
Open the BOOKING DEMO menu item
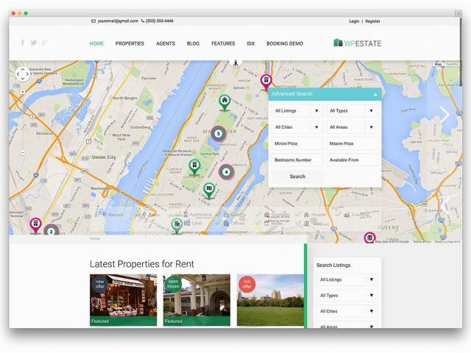[285, 43]
